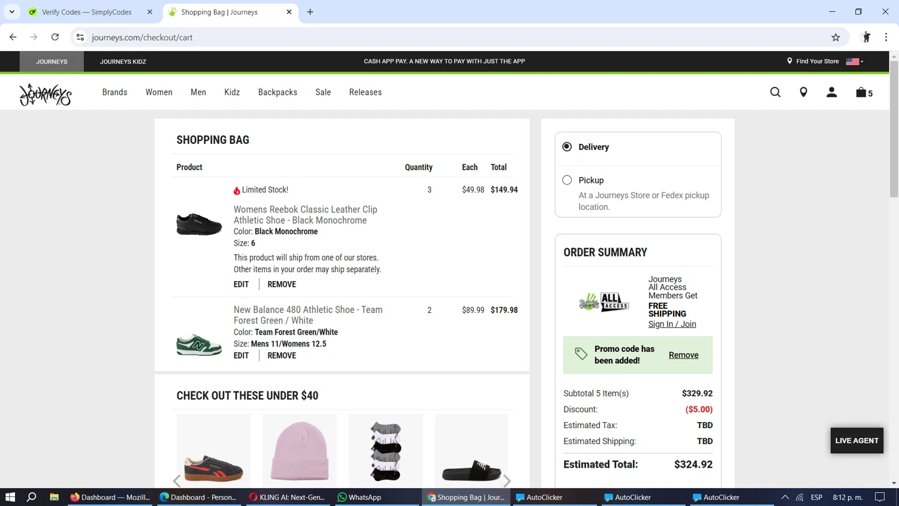Open the Womens Reebok Classic Leather product link

click(x=305, y=215)
